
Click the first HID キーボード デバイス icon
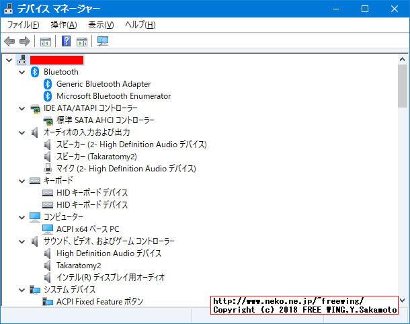(x=48, y=193)
